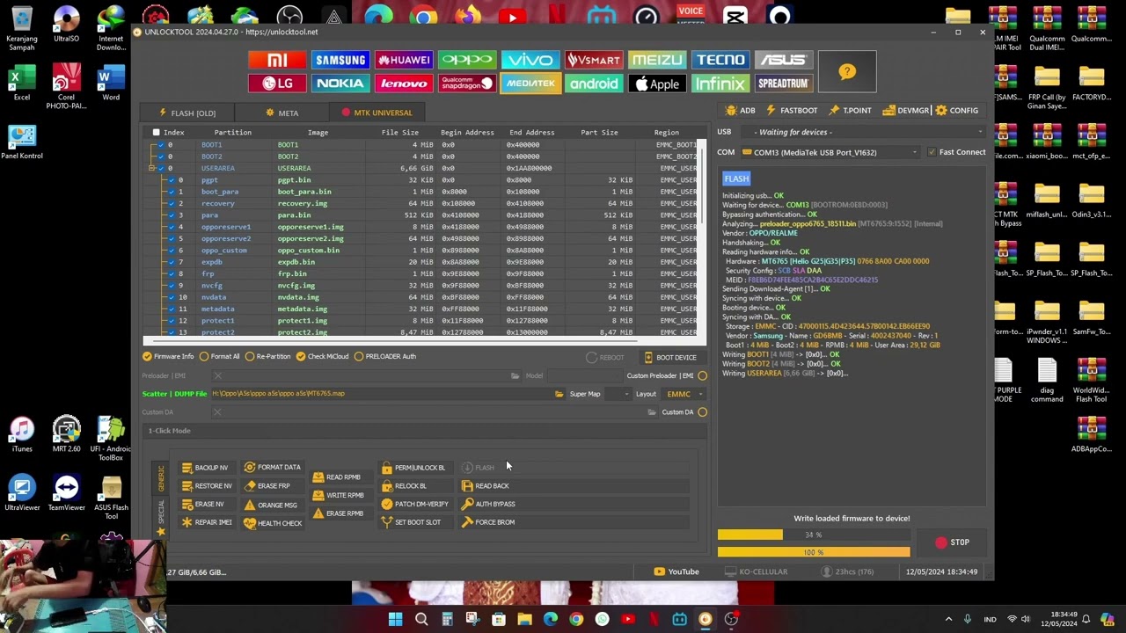Open the MTK UNIVERSAL tab
Image resolution: width=1126 pixels, height=633 pixels.
(x=377, y=113)
